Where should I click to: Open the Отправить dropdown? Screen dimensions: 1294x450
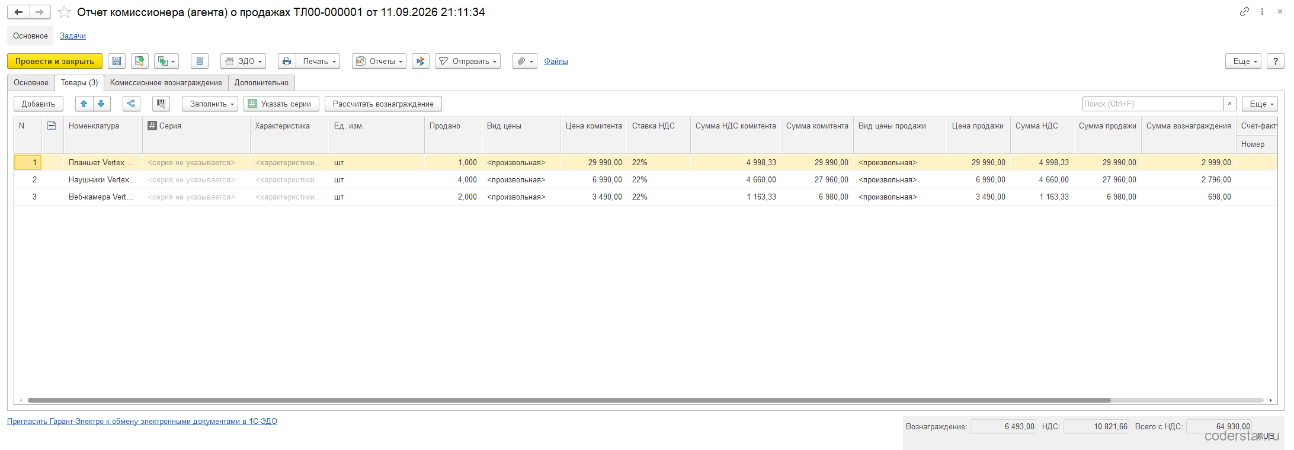pos(467,61)
